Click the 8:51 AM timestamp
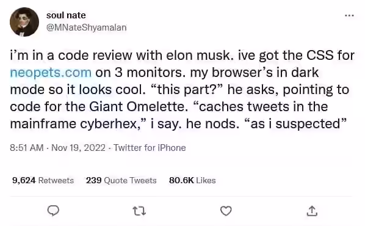The image size is (365, 226). [x=27, y=148]
